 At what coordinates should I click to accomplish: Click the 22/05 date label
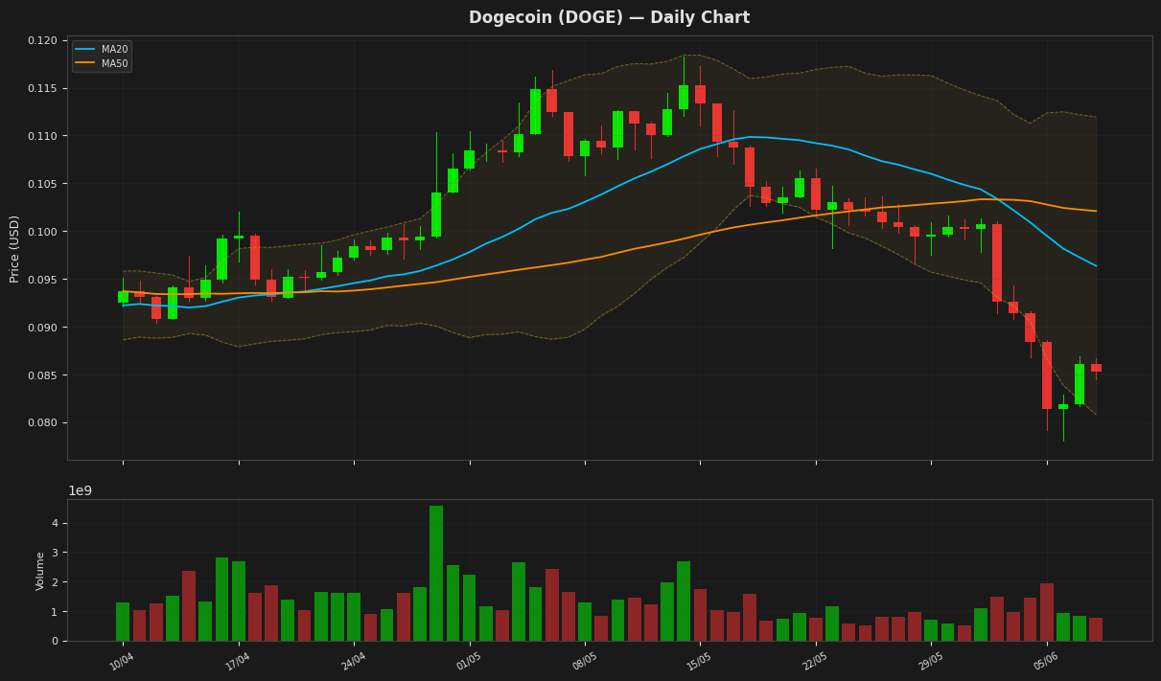[816, 661]
